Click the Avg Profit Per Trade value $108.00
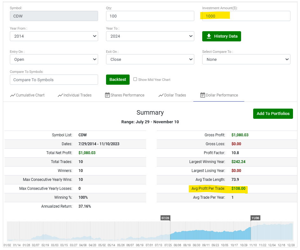 point(239,189)
